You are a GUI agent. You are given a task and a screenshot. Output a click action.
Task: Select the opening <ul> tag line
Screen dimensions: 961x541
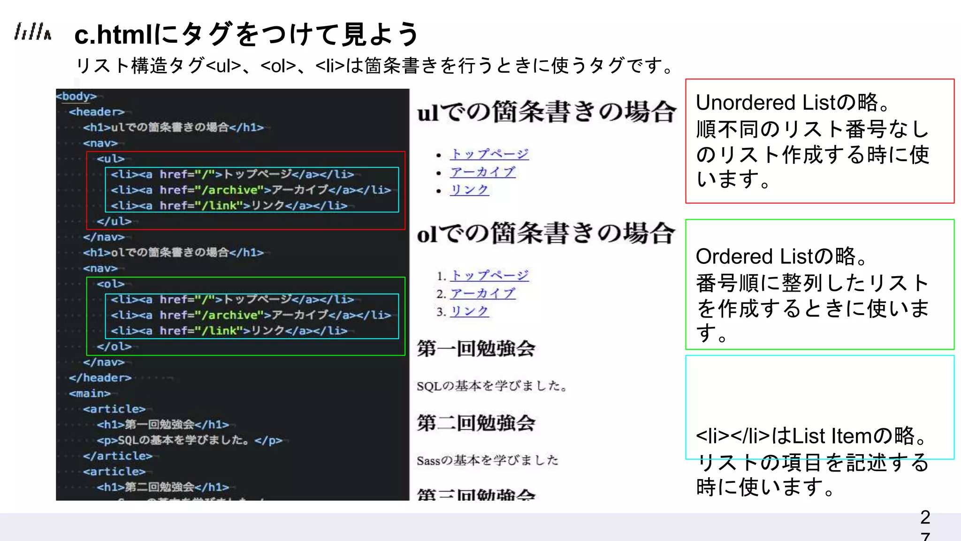(x=111, y=159)
